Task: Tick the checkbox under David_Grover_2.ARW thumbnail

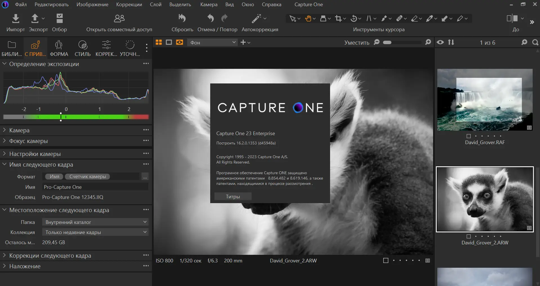Action: click(469, 237)
